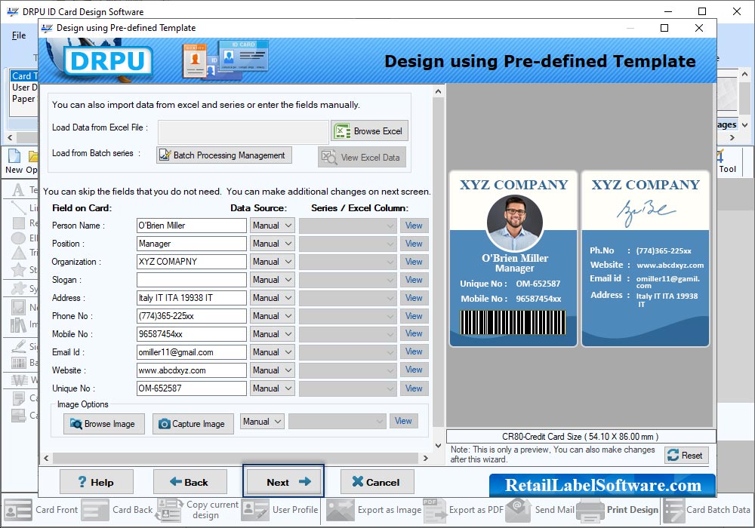Open Card Back in the bottom toolbar

point(117,510)
